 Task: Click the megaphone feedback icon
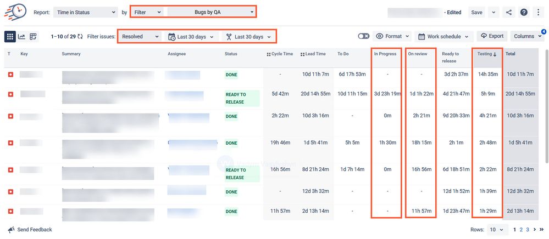11,230
